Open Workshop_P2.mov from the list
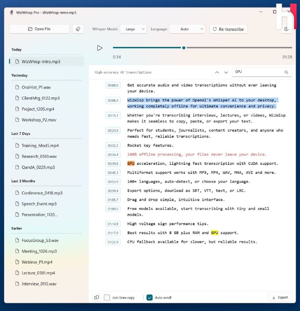Screen dimensions: 300x311 pos(46,120)
